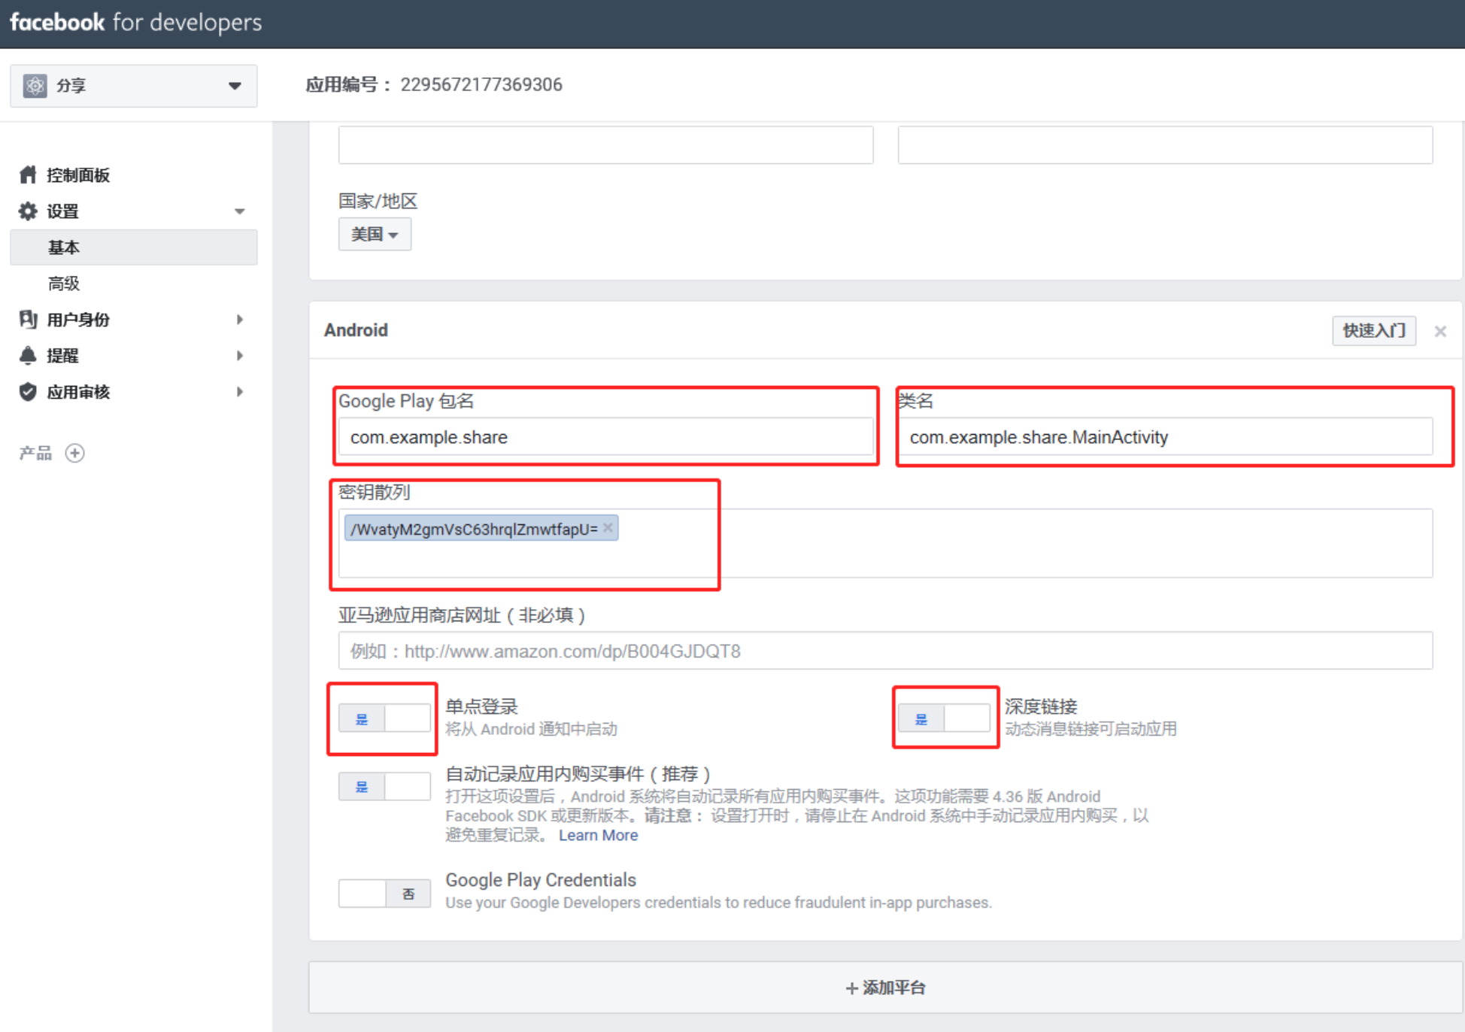Open the 分享 app selector dropdown
This screenshot has height=1032, width=1465.
tap(235, 85)
